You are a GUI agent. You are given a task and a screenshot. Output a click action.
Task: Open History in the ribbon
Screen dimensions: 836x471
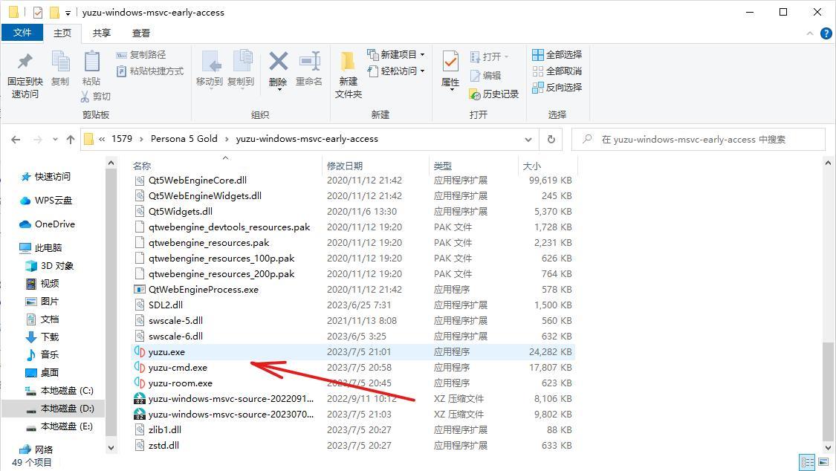coord(493,94)
